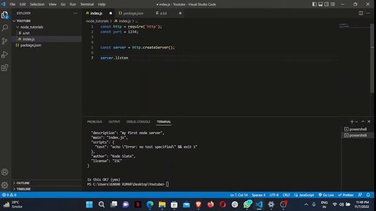Collapse the YOUTUBE workspace folder
Screen dimensions: 376x211
pyautogui.click(x=46, y=21)
